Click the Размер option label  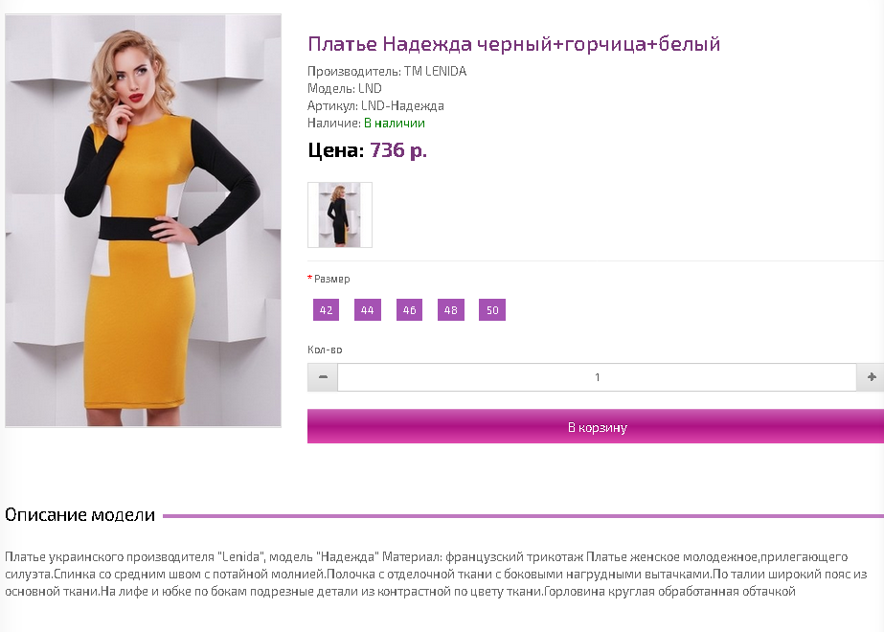[x=331, y=279]
